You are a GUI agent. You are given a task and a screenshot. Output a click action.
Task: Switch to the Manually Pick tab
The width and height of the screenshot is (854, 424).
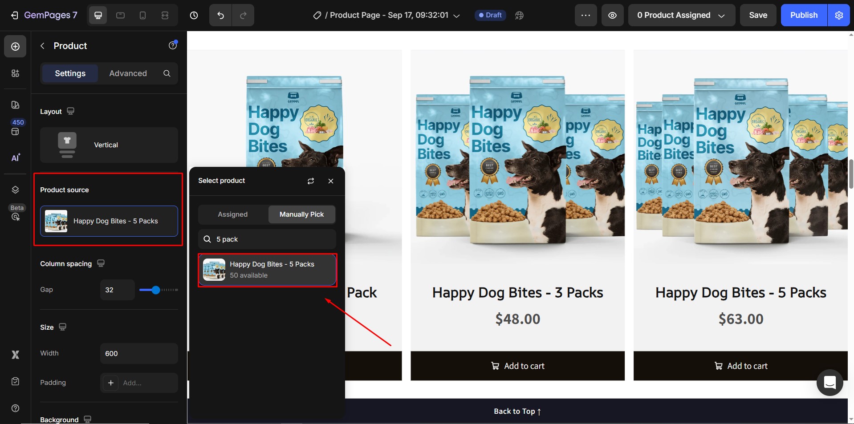(302, 214)
